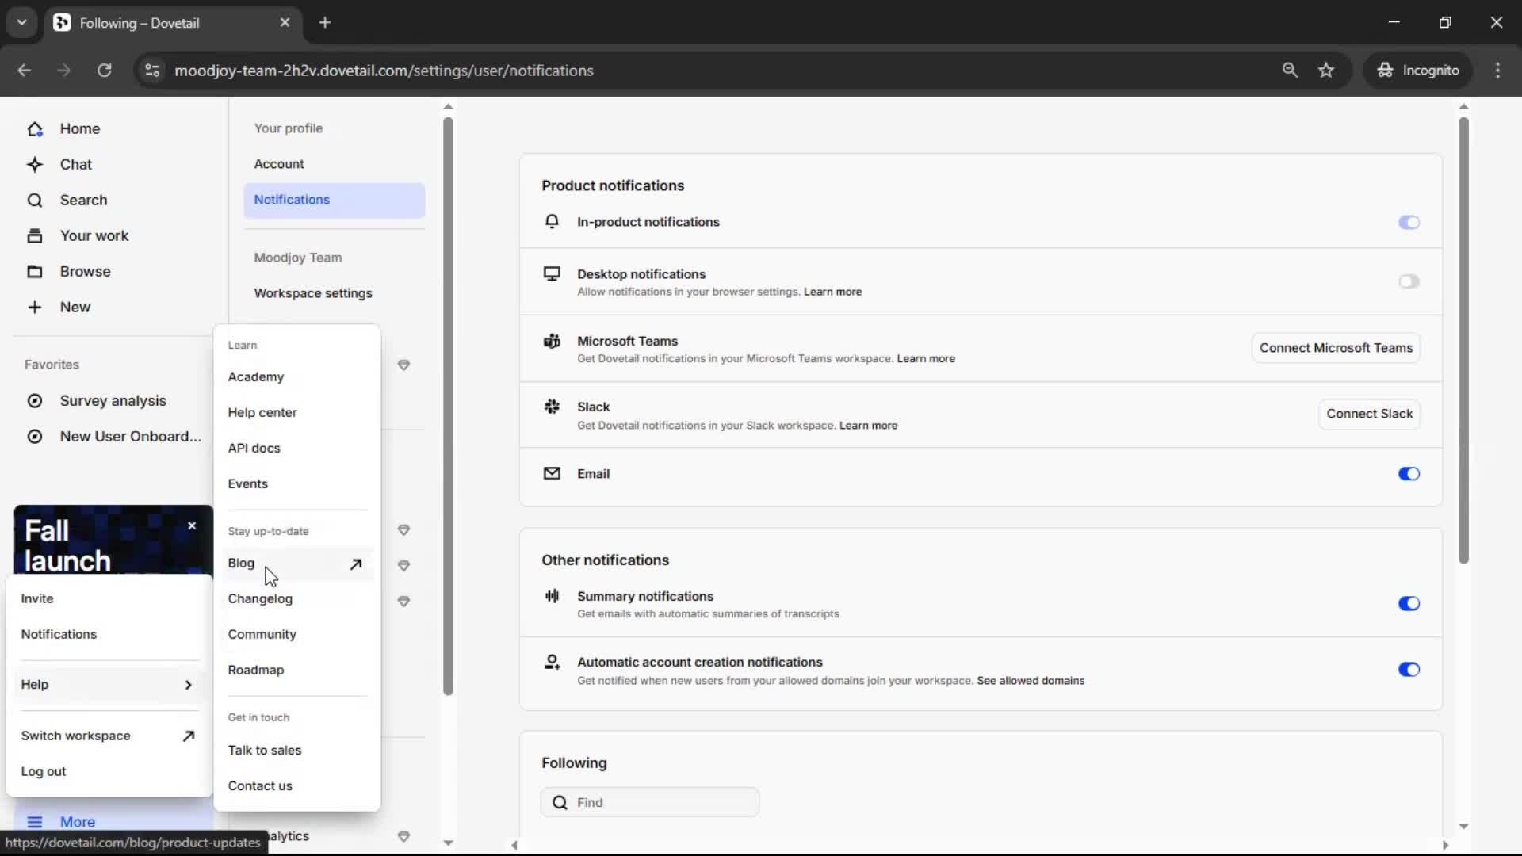Open Your work inbox icon
The image size is (1522, 856).
pos(35,236)
